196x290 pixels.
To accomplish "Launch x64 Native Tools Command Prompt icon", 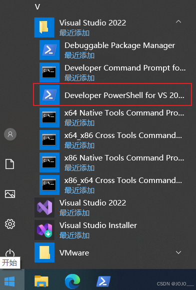I will 49,117.
